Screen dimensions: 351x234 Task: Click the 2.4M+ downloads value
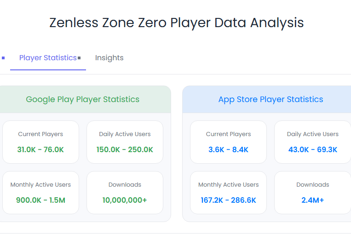coord(312,200)
